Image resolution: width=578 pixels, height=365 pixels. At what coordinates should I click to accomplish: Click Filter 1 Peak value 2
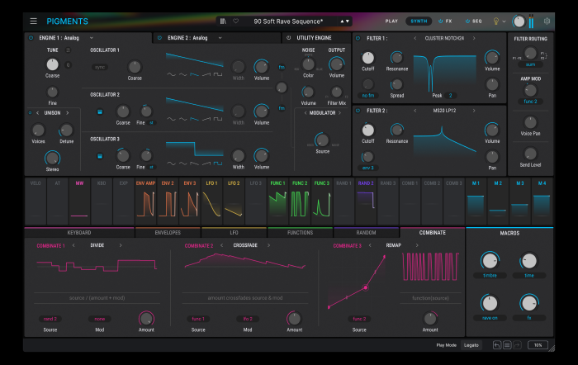[x=451, y=96]
